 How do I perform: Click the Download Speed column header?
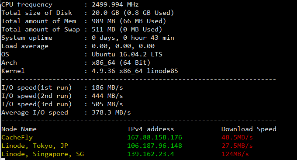tap(249, 129)
